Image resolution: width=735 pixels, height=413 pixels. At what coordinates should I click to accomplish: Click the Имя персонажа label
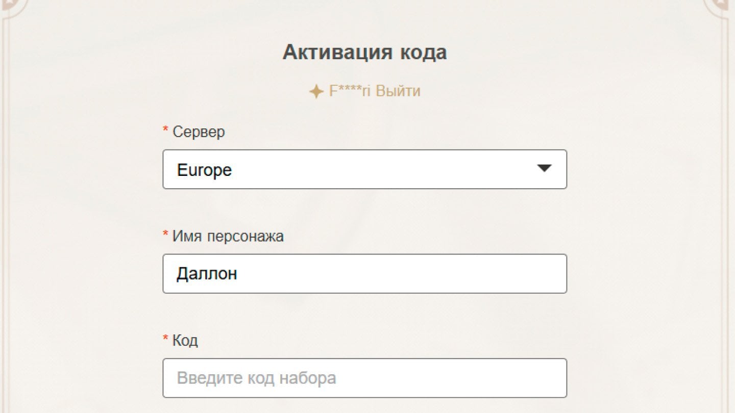tap(228, 236)
